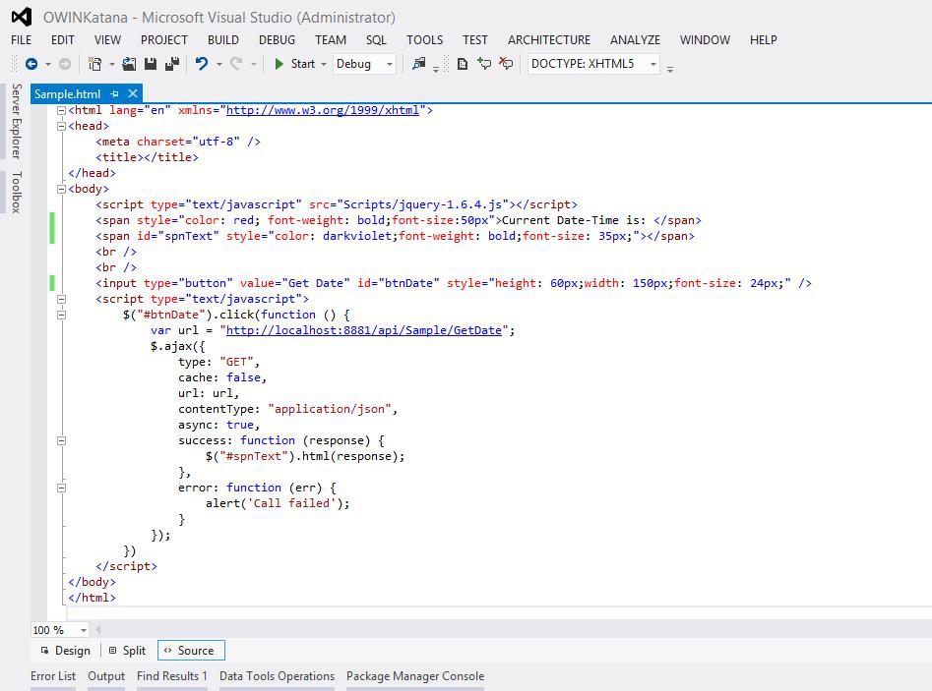Click the Save All icon
The image size is (932, 691).
click(172, 64)
